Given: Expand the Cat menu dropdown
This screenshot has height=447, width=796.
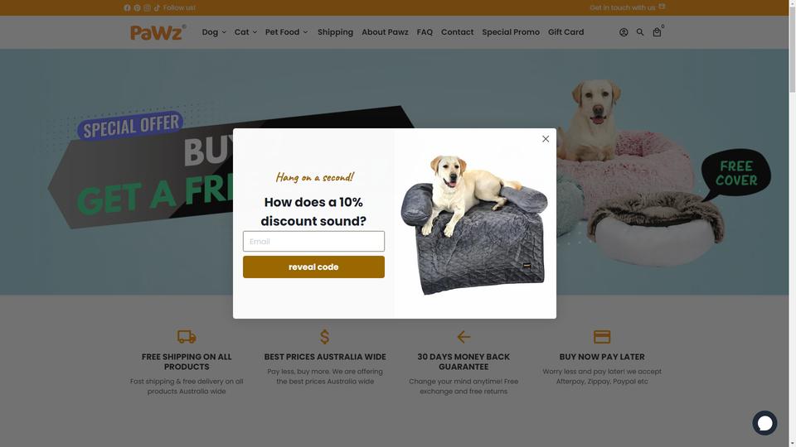Looking at the screenshot, I should pos(245,32).
